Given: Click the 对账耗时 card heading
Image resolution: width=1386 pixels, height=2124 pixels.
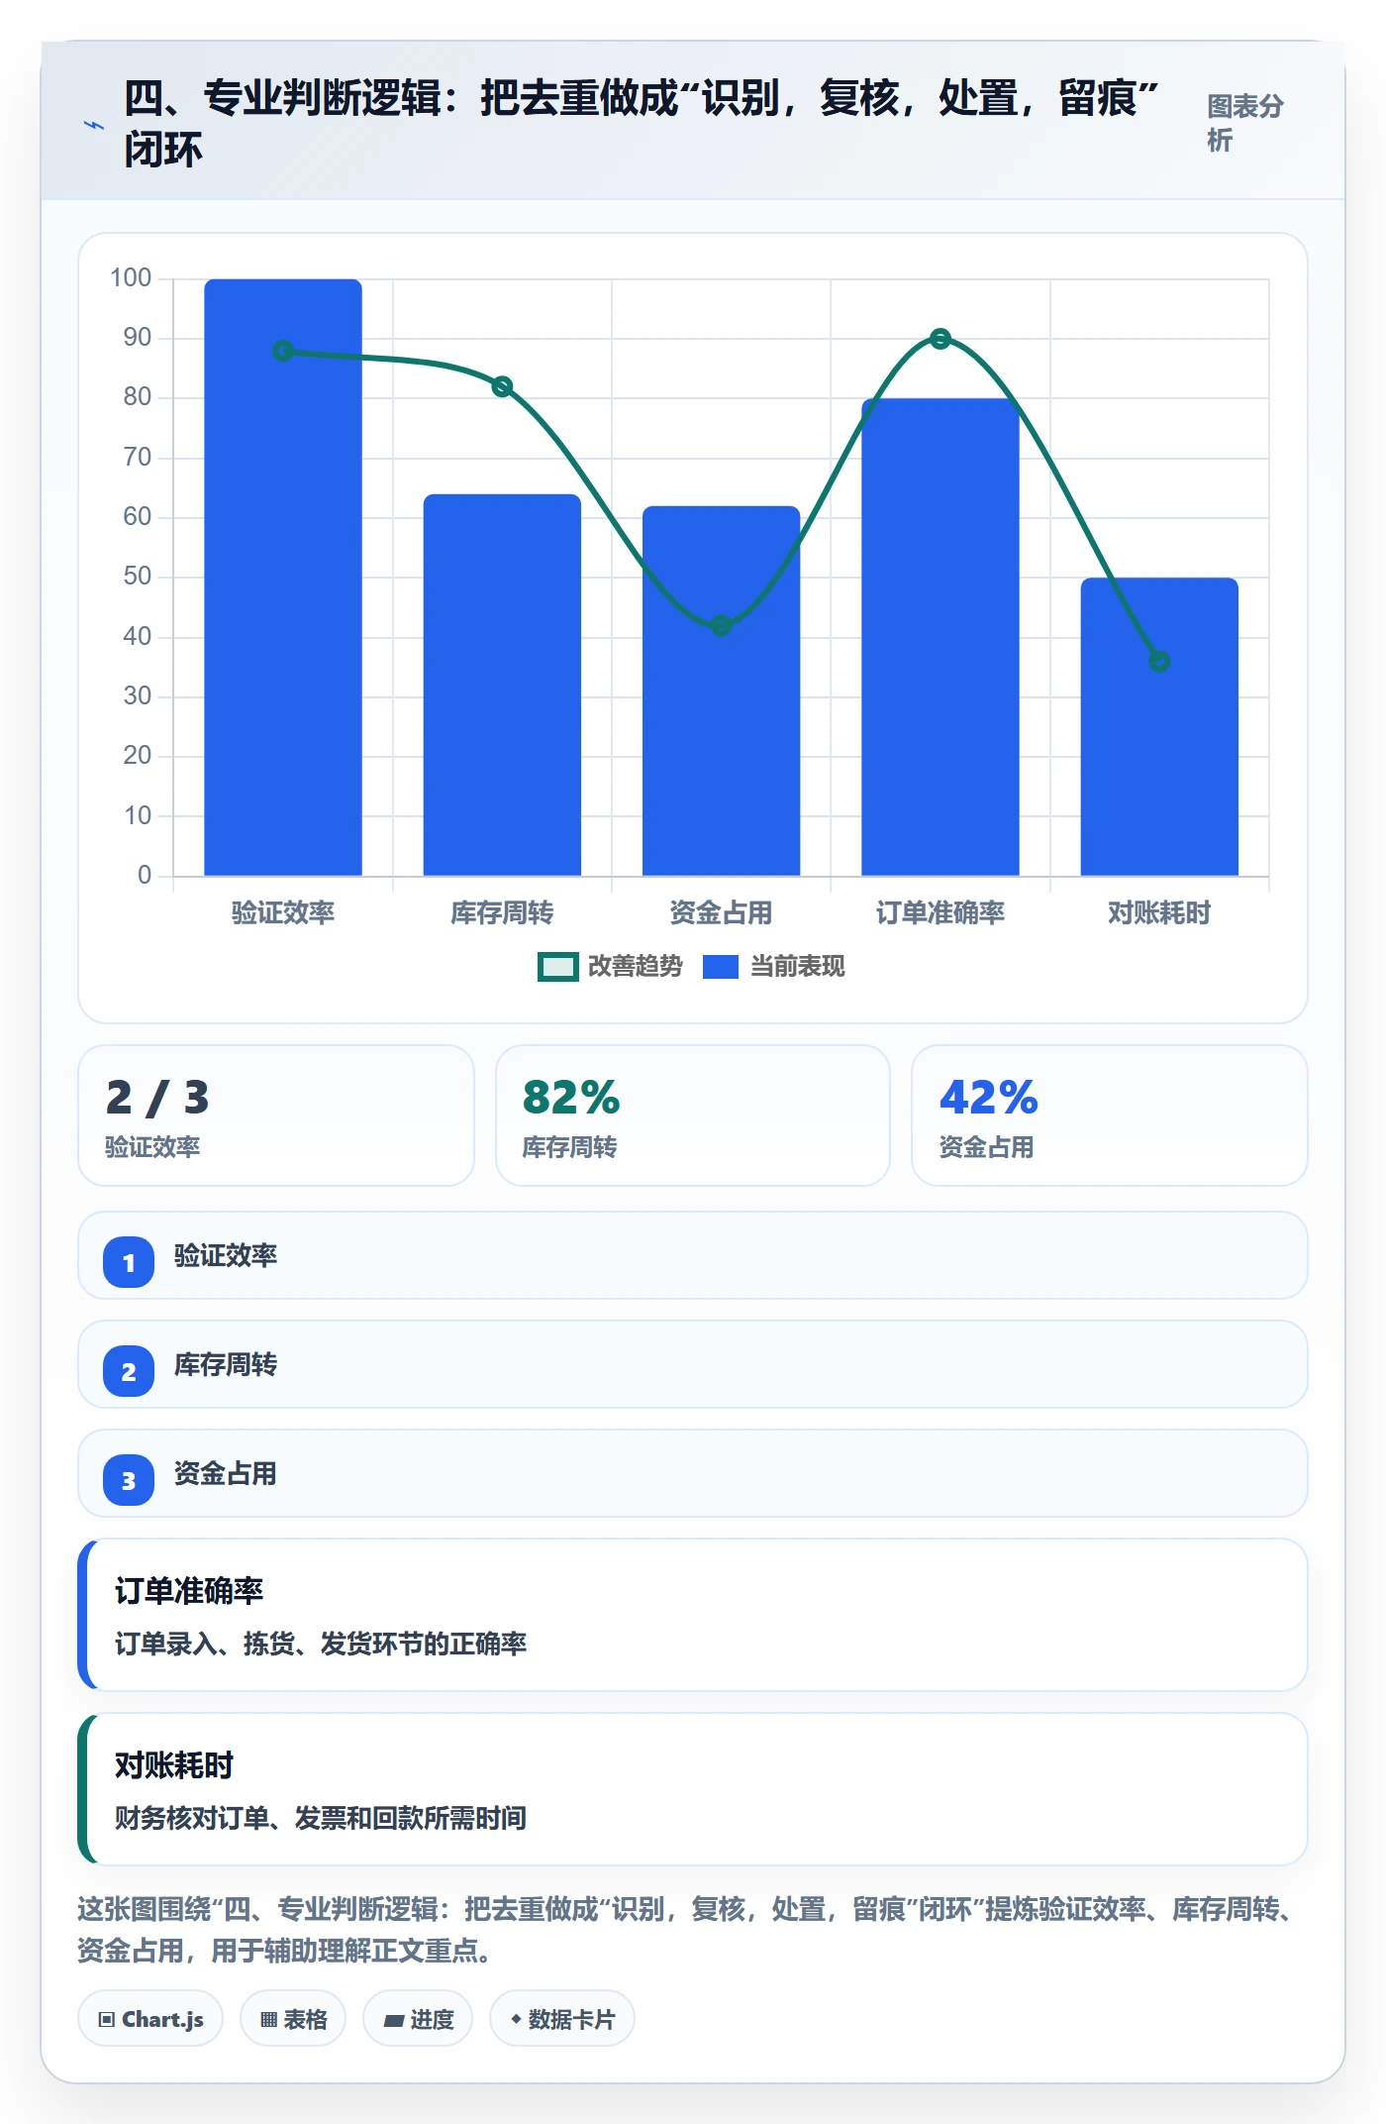Looking at the screenshot, I should tap(174, 1765).
